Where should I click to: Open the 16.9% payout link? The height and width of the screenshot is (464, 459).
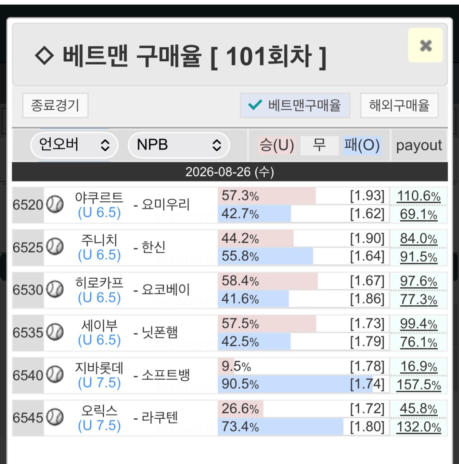pos(419,367)
